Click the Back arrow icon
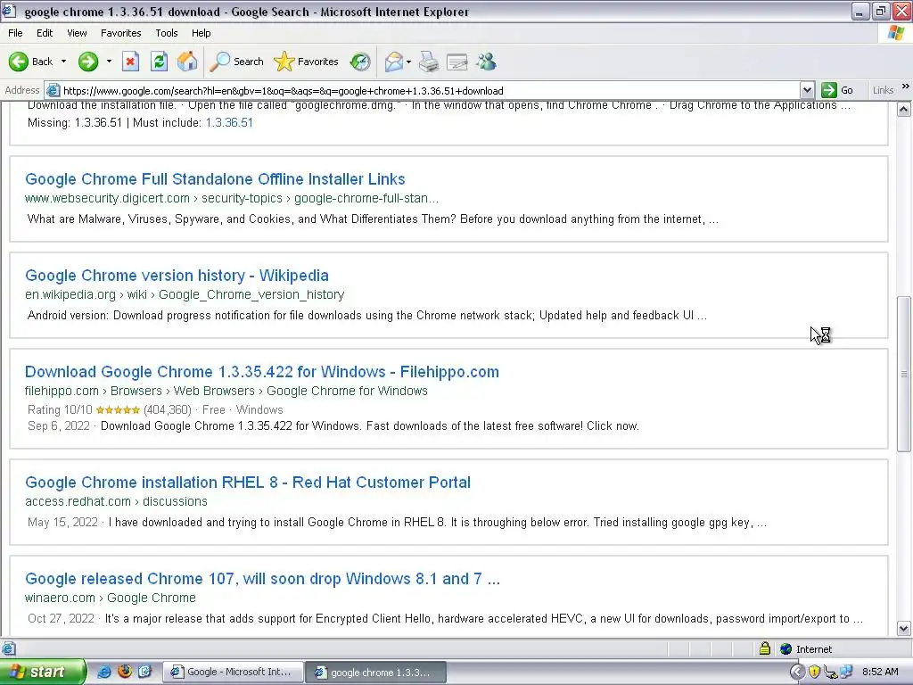Screen dimensions: 913x685 [19, 62]
